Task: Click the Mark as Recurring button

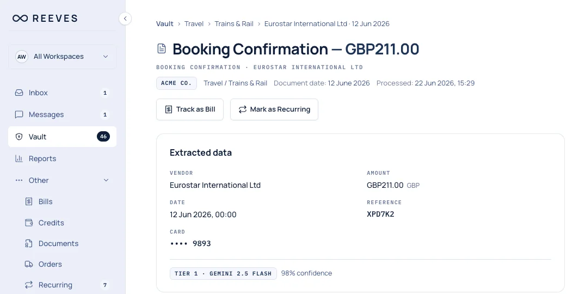Action: 274,109
